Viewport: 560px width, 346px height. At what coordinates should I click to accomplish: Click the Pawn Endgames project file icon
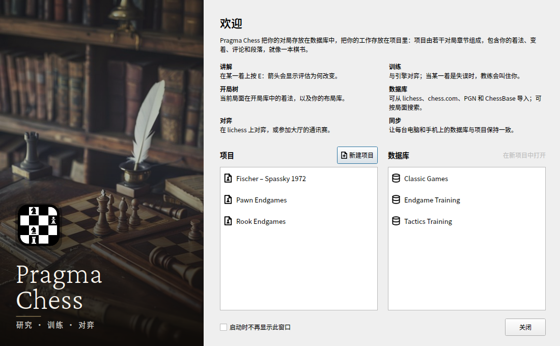[x=228, y=199]
